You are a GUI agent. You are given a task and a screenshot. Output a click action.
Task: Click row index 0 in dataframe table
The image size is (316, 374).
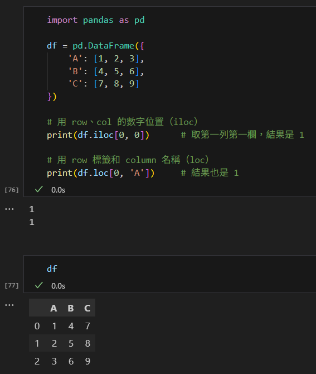37,326
